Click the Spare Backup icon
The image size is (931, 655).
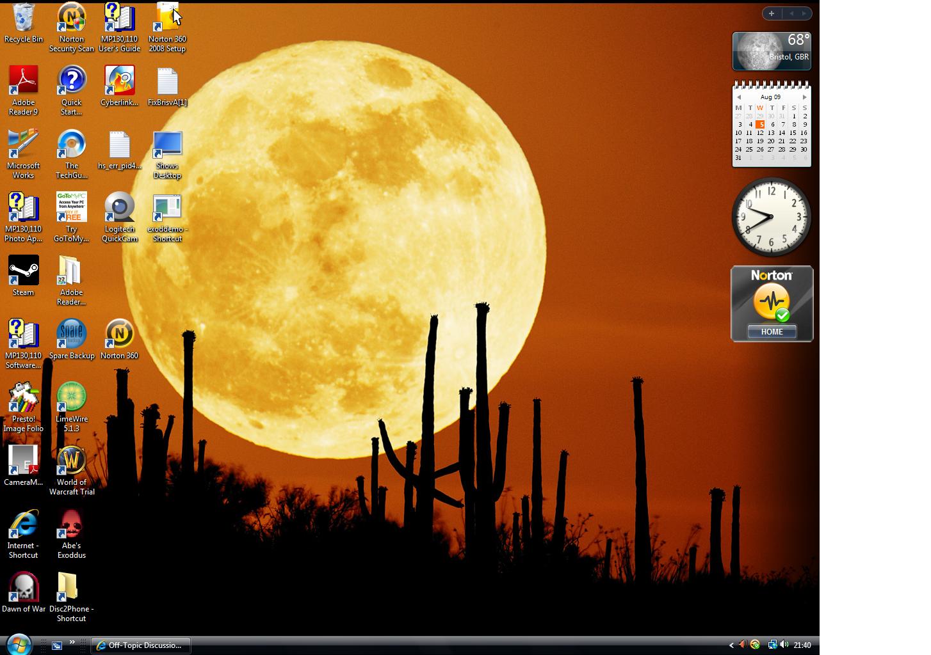click(71, 335)
